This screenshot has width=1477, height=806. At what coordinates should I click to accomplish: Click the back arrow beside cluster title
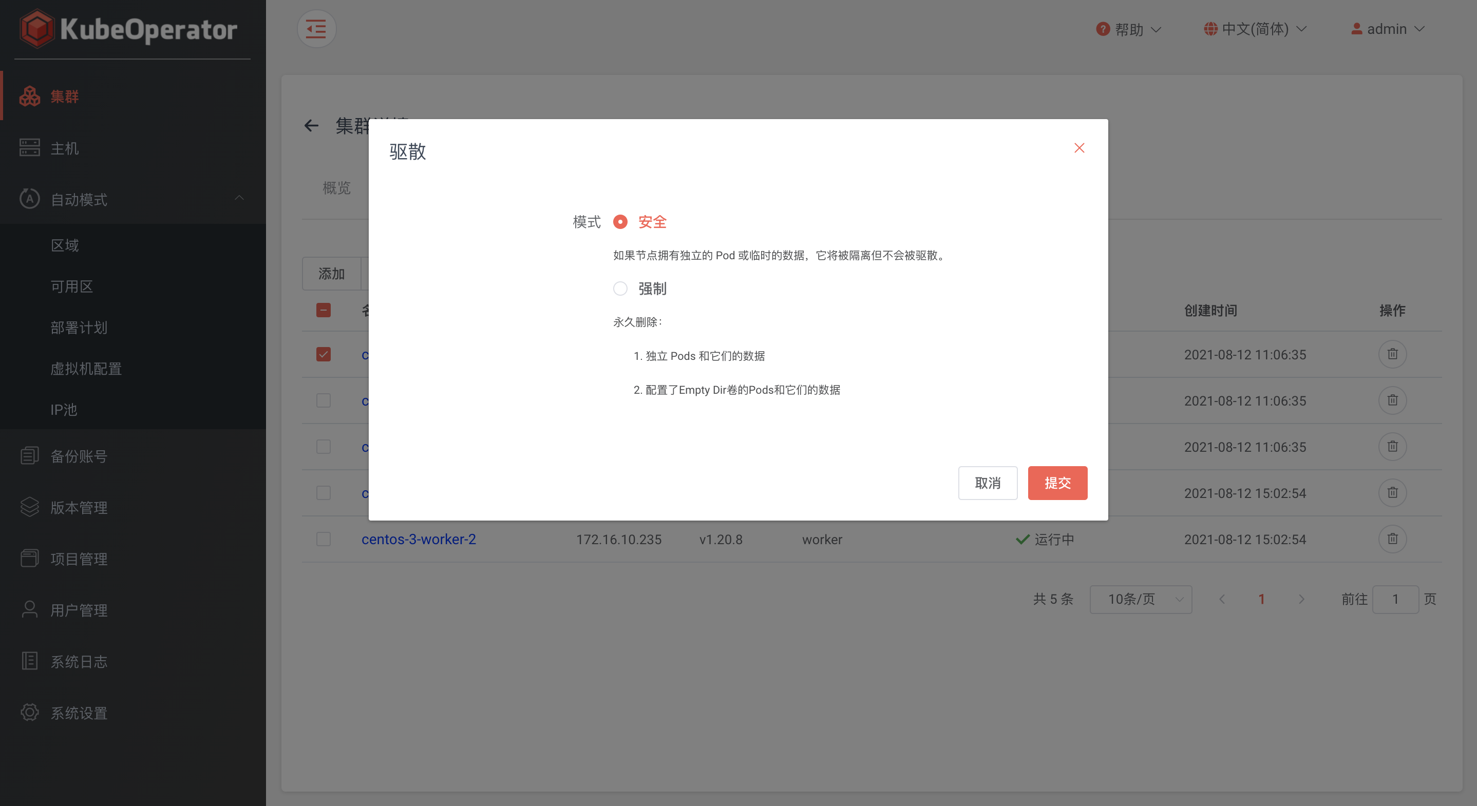click(311, 126)
